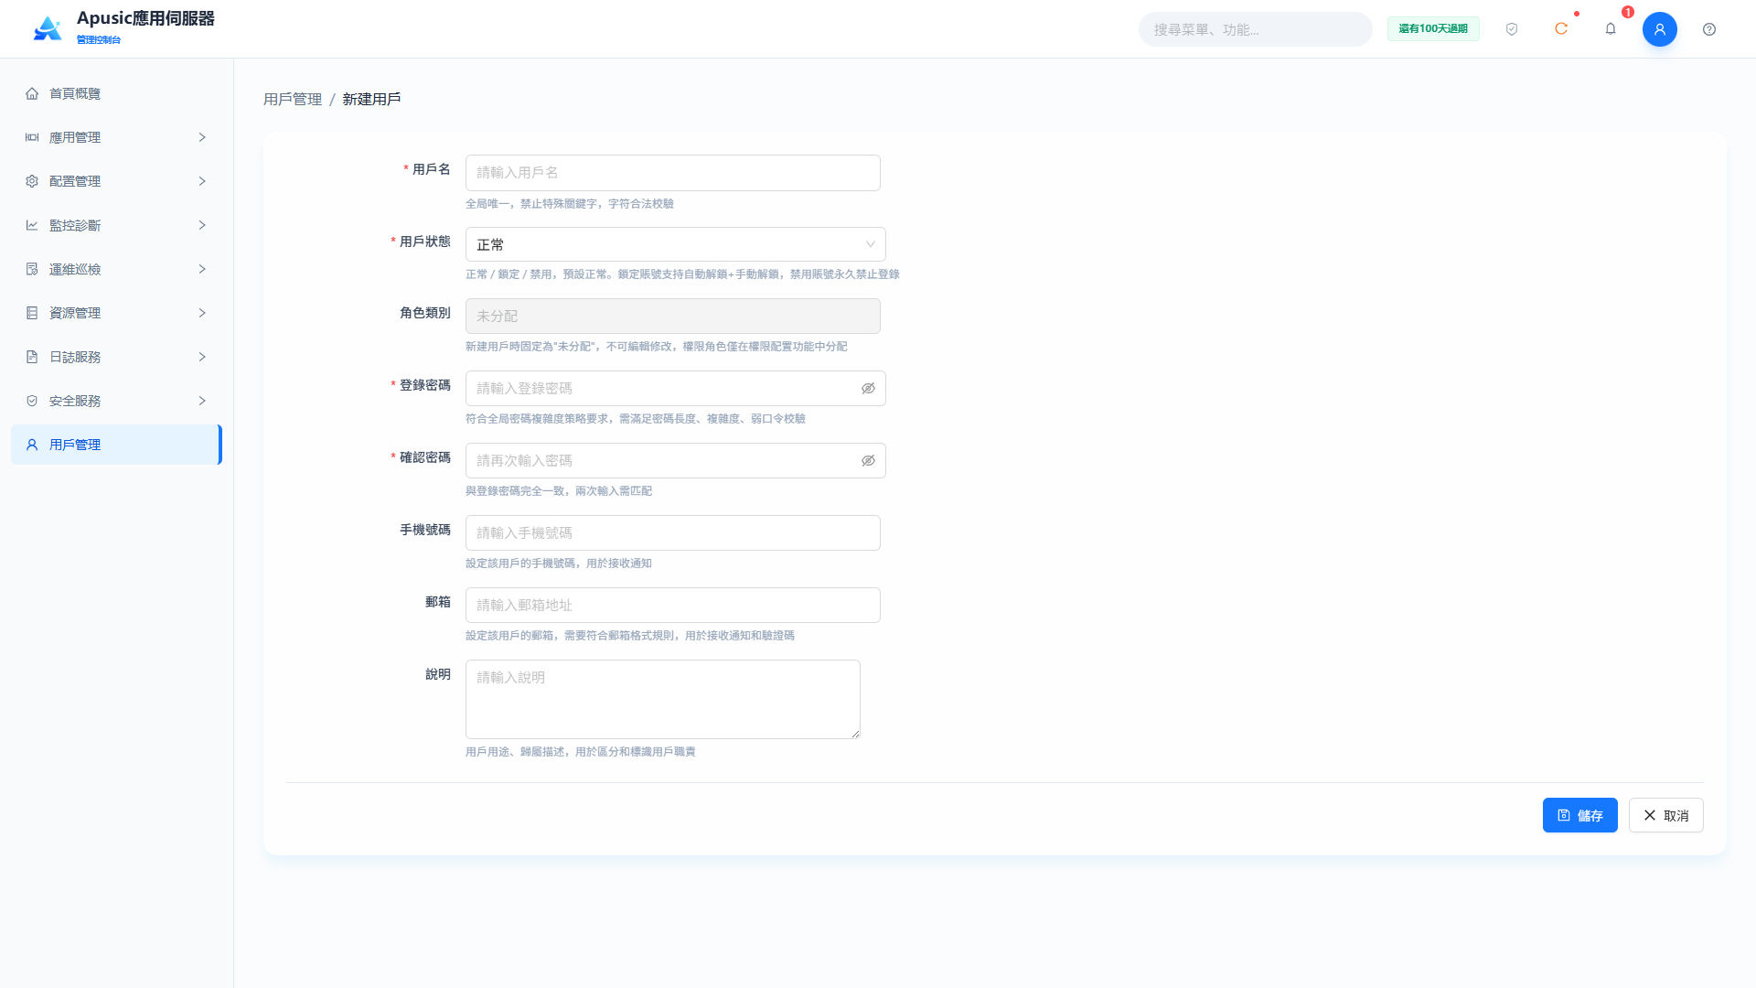
Task: Click the 還有100天過期 license badge
Action: tap(1433, 29)
